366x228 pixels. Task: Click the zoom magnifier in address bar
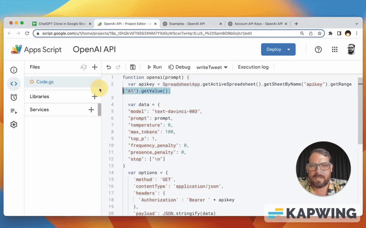[x=302, y=33]
